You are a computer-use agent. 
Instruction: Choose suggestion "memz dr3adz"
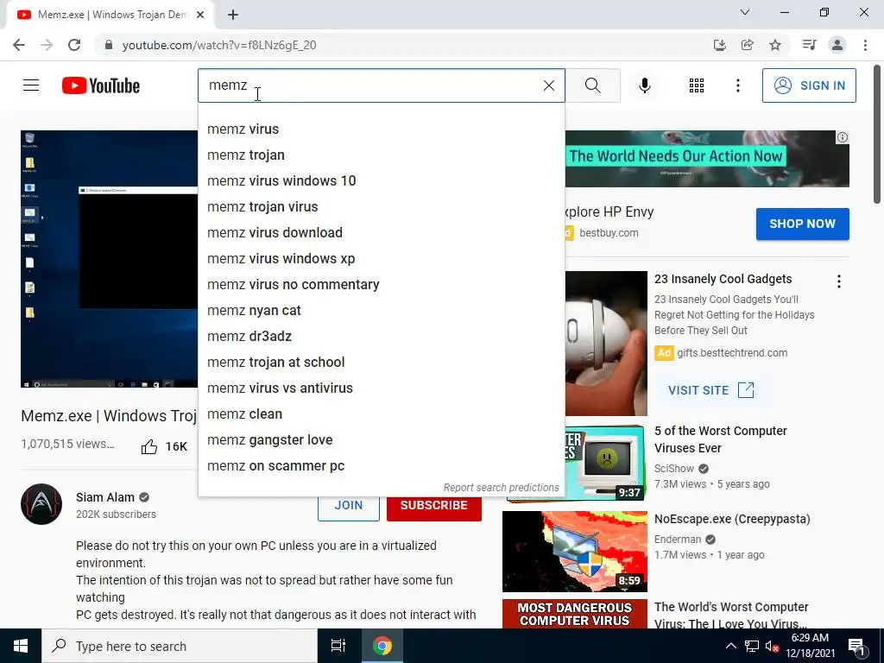381,337
